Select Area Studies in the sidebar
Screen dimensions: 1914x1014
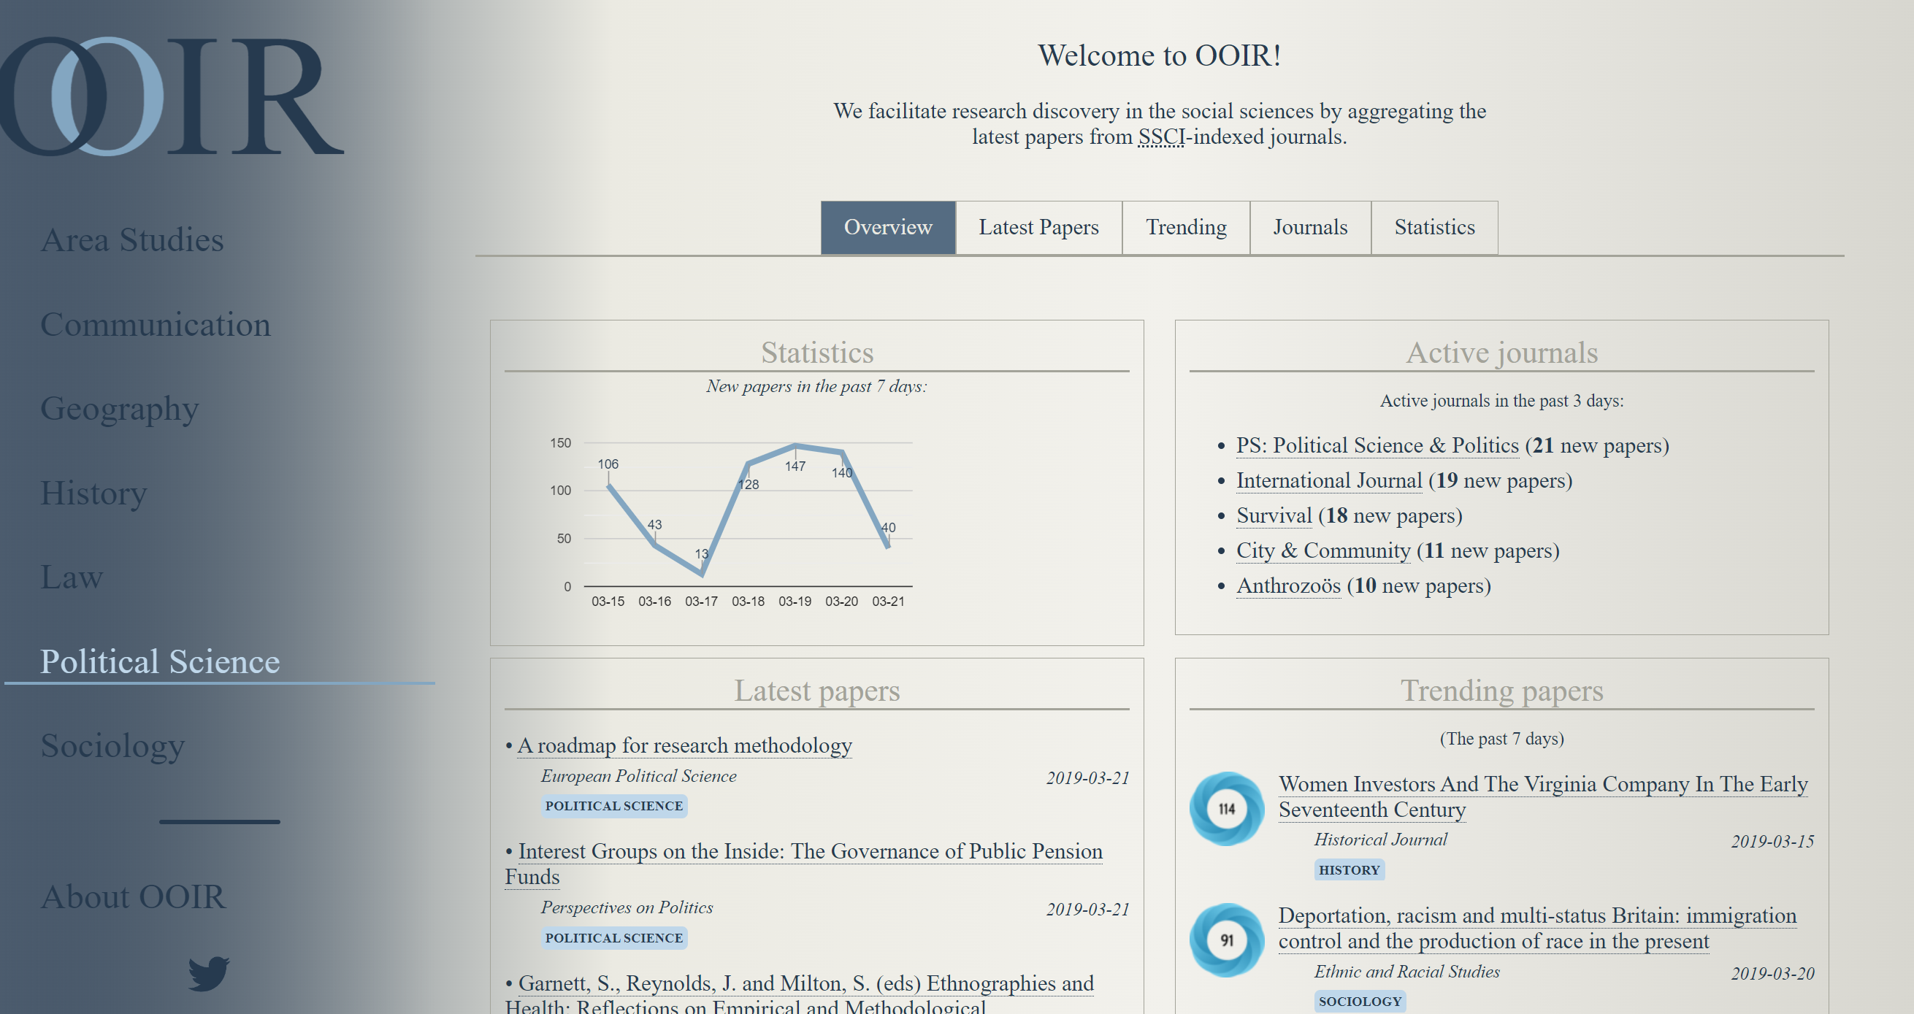[132, 240]
